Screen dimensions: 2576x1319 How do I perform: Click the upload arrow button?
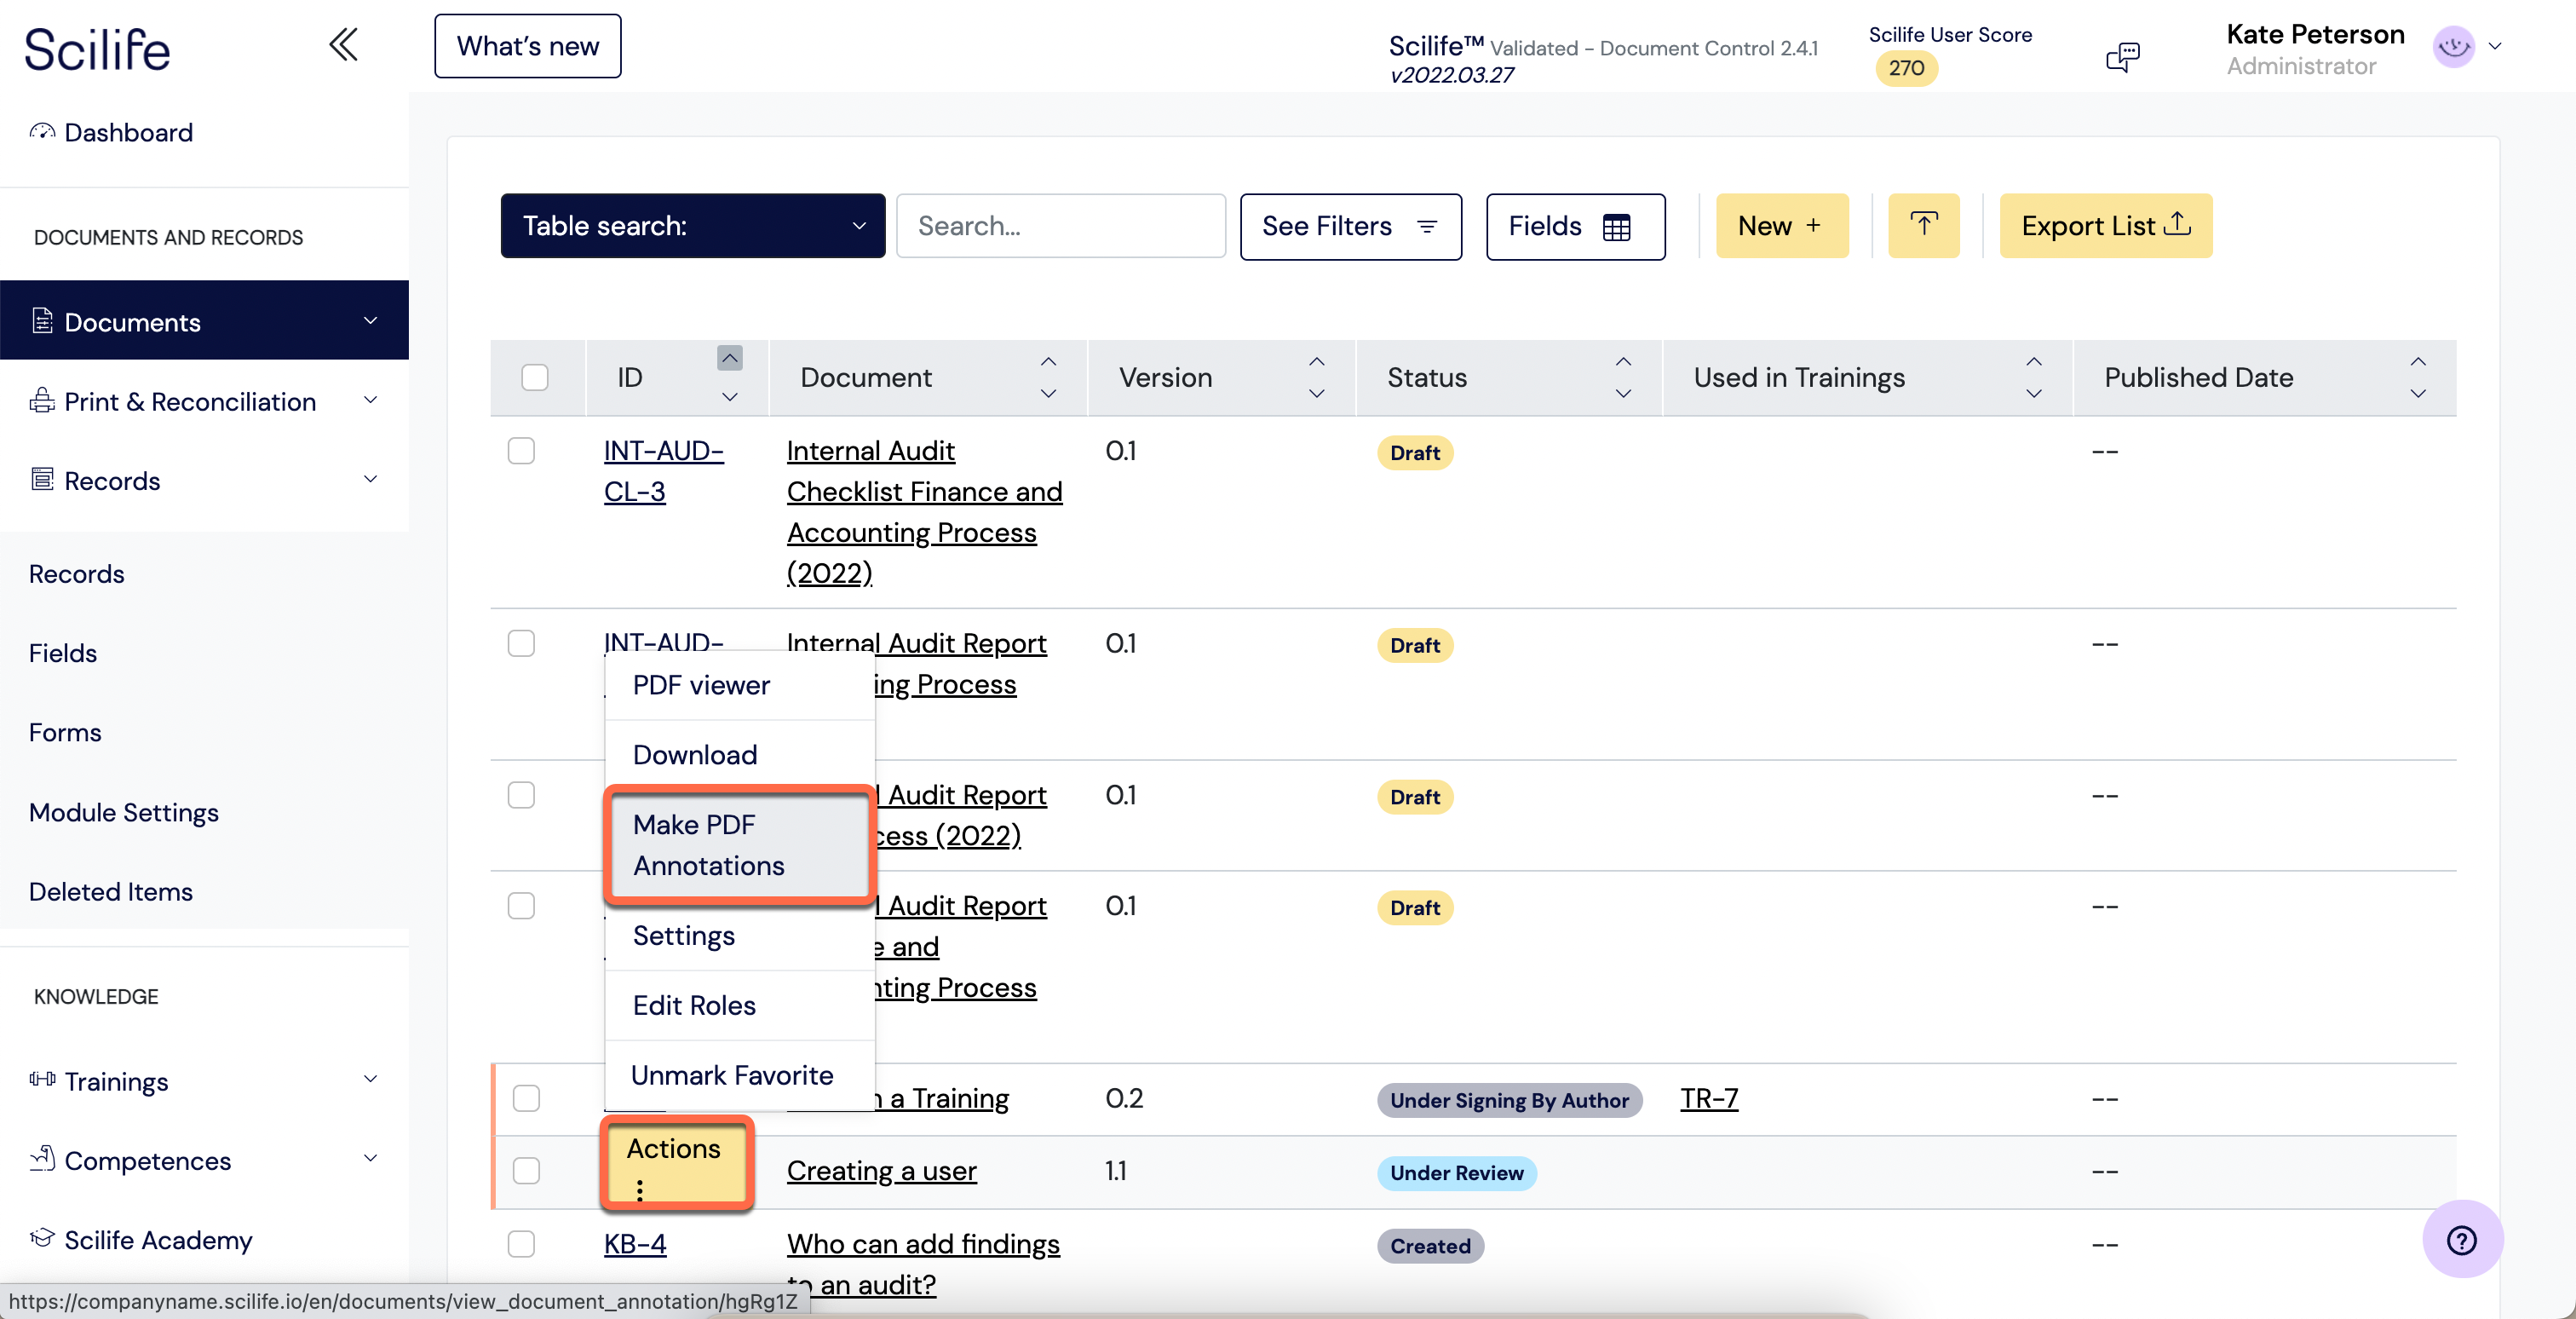pos(1923,226)
